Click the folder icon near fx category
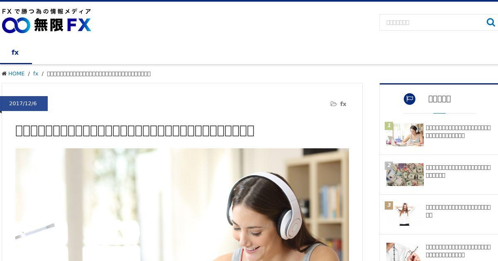Viewport: 498px width, 261px height. (x=334, y=104)
